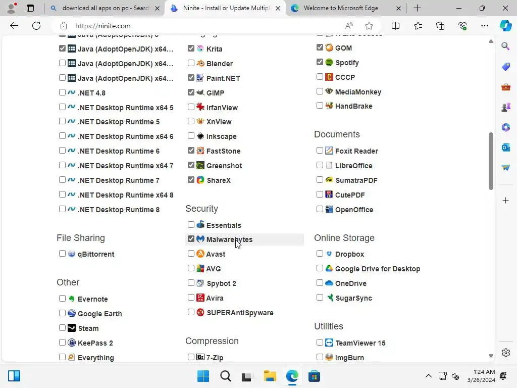The height and width of the screenshot is (388, 517).
Task: Open Read aloud icon in address bar
Action: tap(348, 26)
